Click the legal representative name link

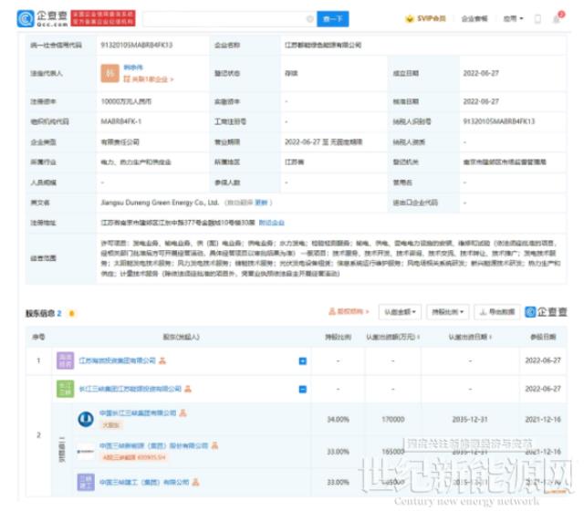[133, 68]
